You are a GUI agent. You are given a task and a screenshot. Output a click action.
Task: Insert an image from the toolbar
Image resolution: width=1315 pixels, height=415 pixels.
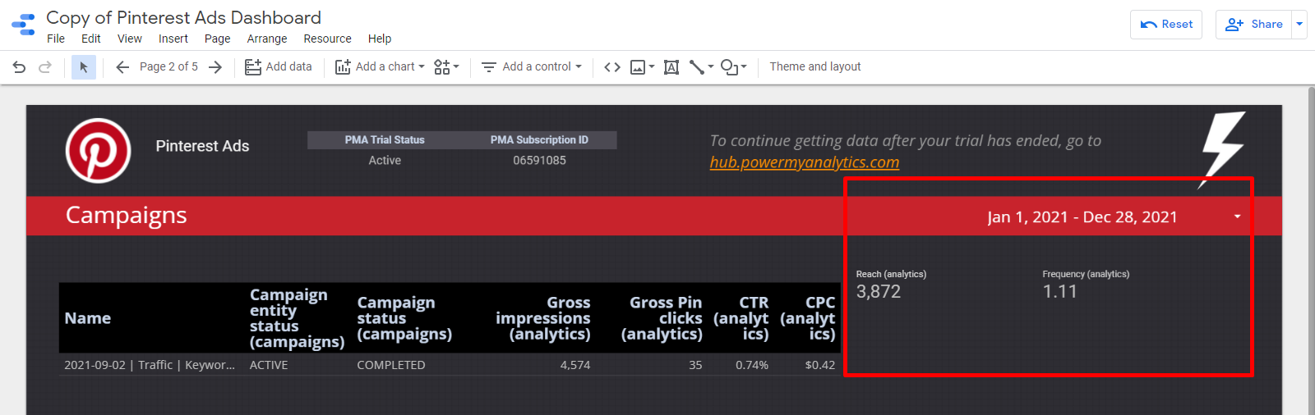(641, 67)
